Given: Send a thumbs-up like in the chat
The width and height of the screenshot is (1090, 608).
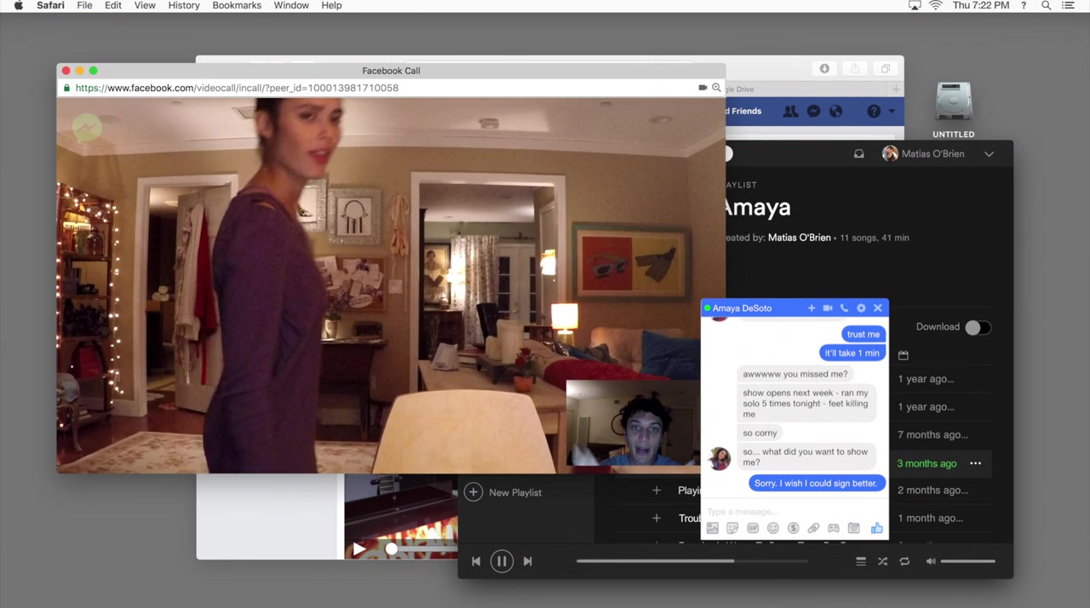Looking at the screenshot, I should pyautogui.click(x=876, y=529).
